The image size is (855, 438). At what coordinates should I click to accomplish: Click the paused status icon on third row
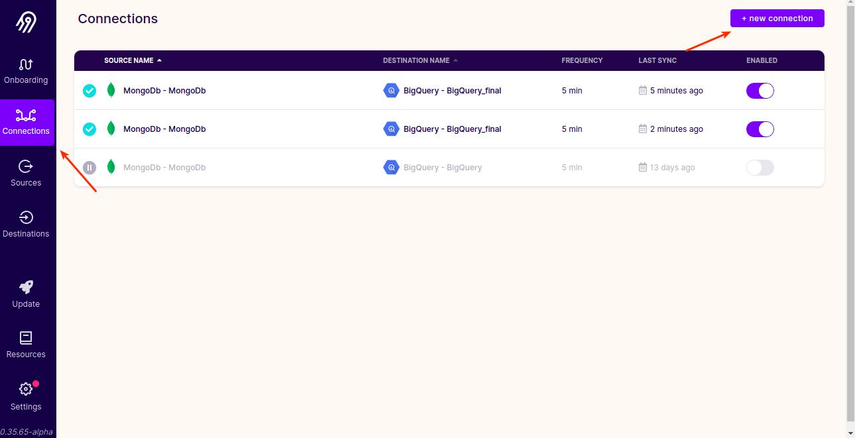(x=89, y=168)
